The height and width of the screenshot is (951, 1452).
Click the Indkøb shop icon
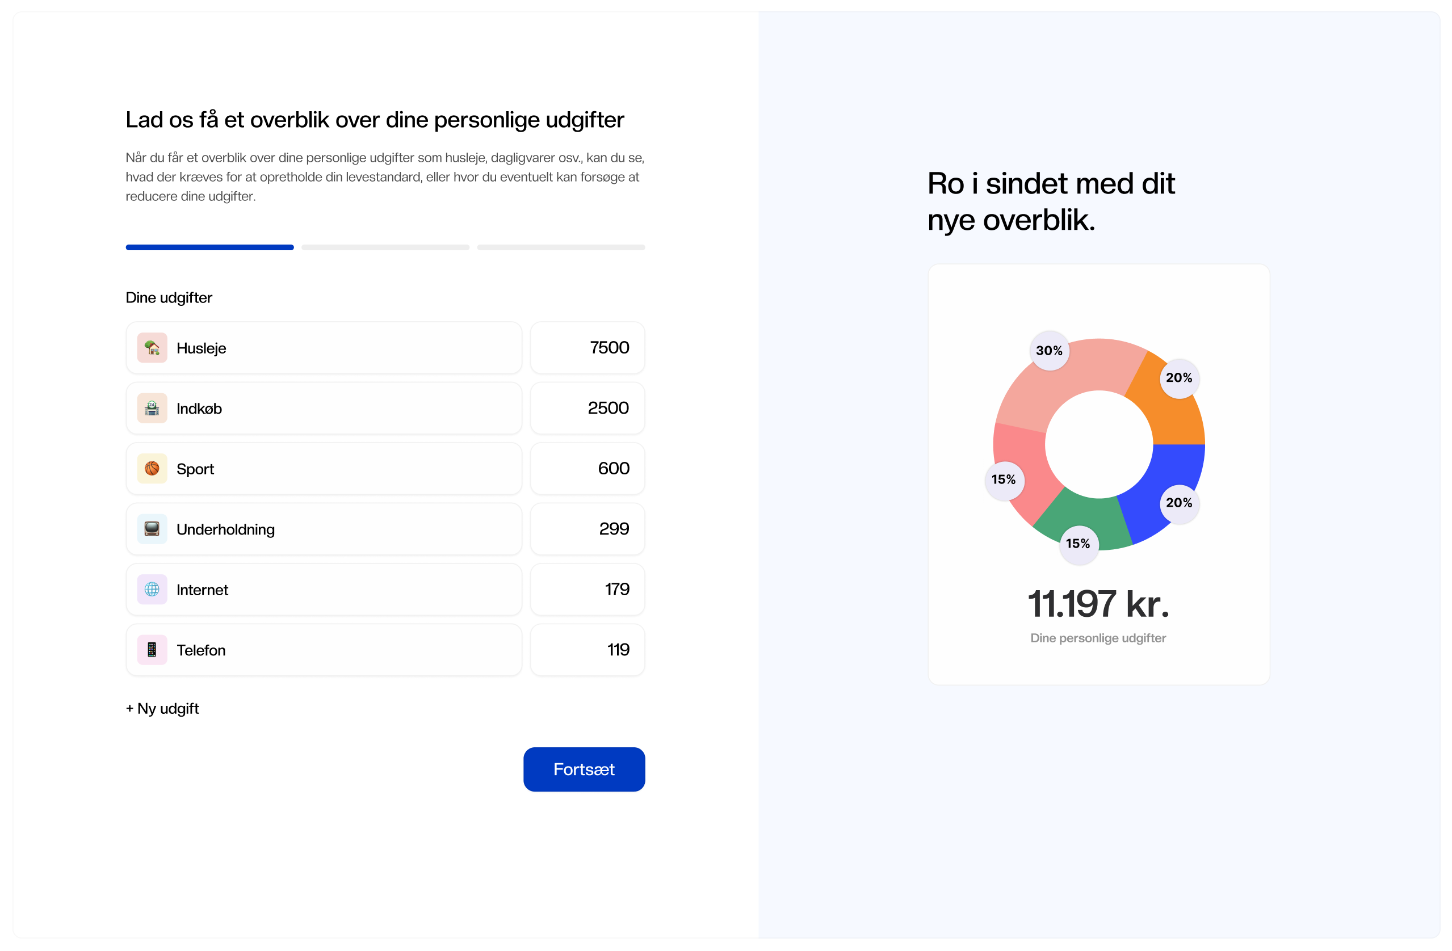[152, 408]
